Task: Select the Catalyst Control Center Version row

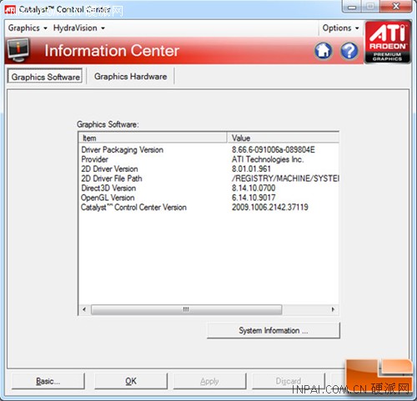Action: pyautogui.click(x=209, y=208)
